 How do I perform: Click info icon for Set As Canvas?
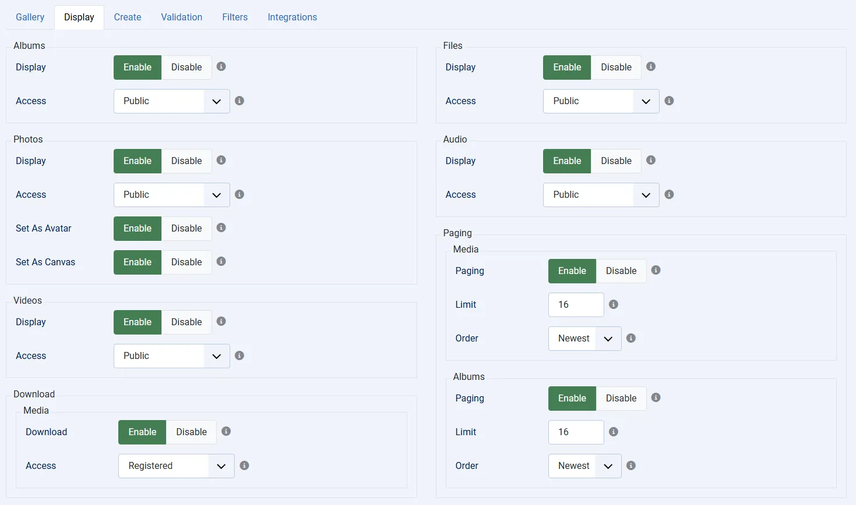(x=221, y=262)
